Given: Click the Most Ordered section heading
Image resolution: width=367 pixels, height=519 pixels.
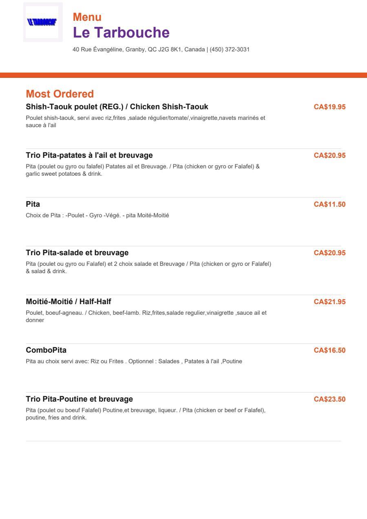Looking at the screenshot, I should (60, 94).
